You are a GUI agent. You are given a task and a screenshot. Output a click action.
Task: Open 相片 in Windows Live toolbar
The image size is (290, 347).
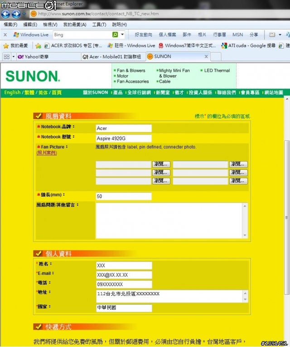(202, 35)
